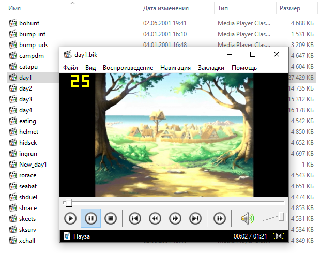The width and height of the screenshot is (321, 253).
Task: Sort by the Тип column header
Action: (223, 8)
